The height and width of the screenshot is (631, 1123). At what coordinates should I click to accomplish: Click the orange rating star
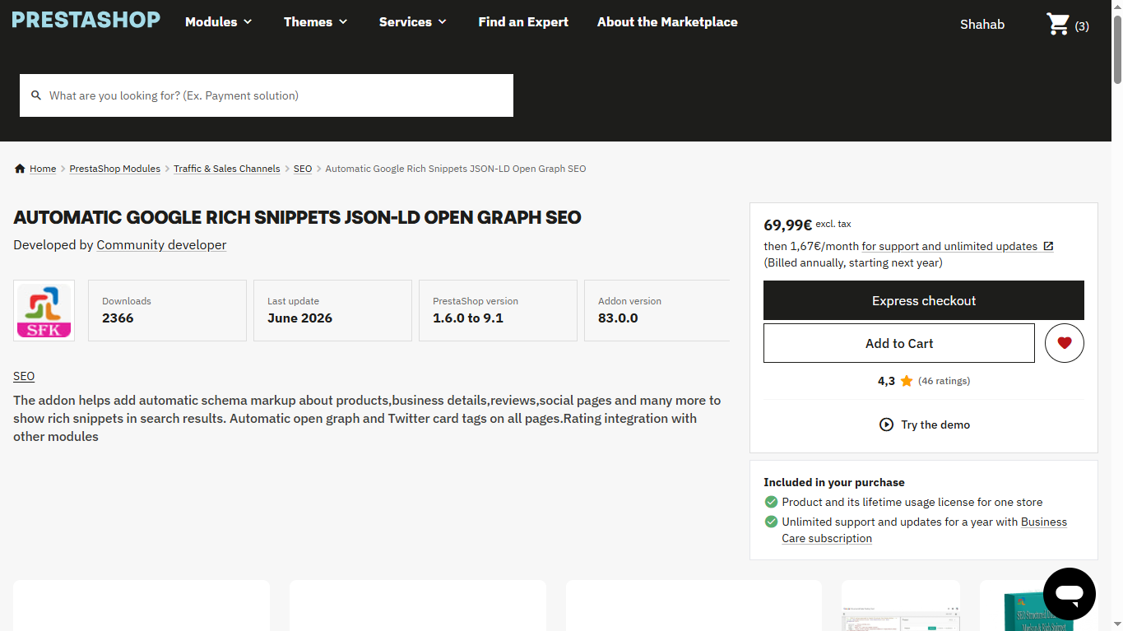coord(907,381)
